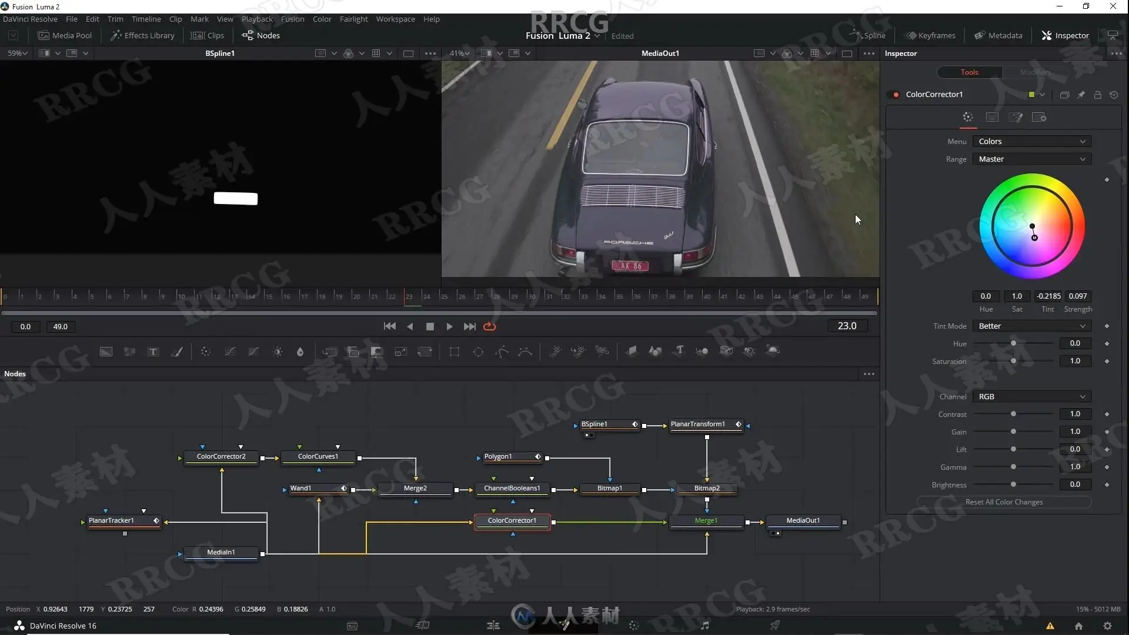Screen dimensions: 1129x635
Task: Jump to the first frame
Action: pyautogui.click(x=389, y=326)
